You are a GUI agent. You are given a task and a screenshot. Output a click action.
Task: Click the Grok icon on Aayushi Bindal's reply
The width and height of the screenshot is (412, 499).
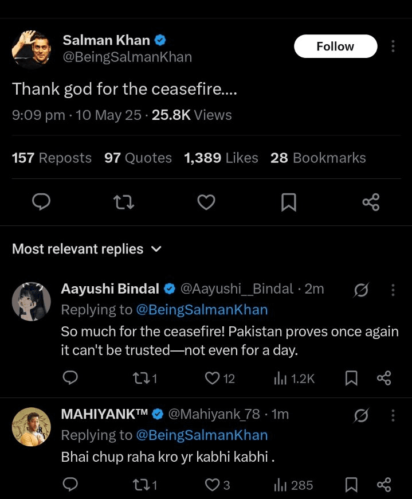click(x=361, y=291)
